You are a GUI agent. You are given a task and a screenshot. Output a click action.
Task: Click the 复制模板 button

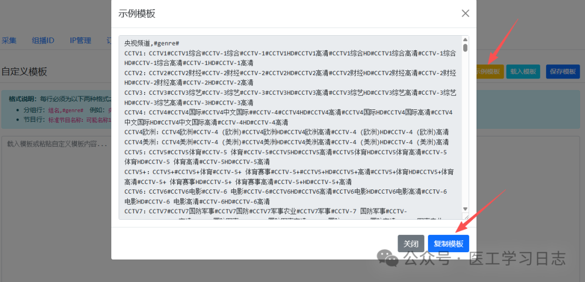point(448,244)
